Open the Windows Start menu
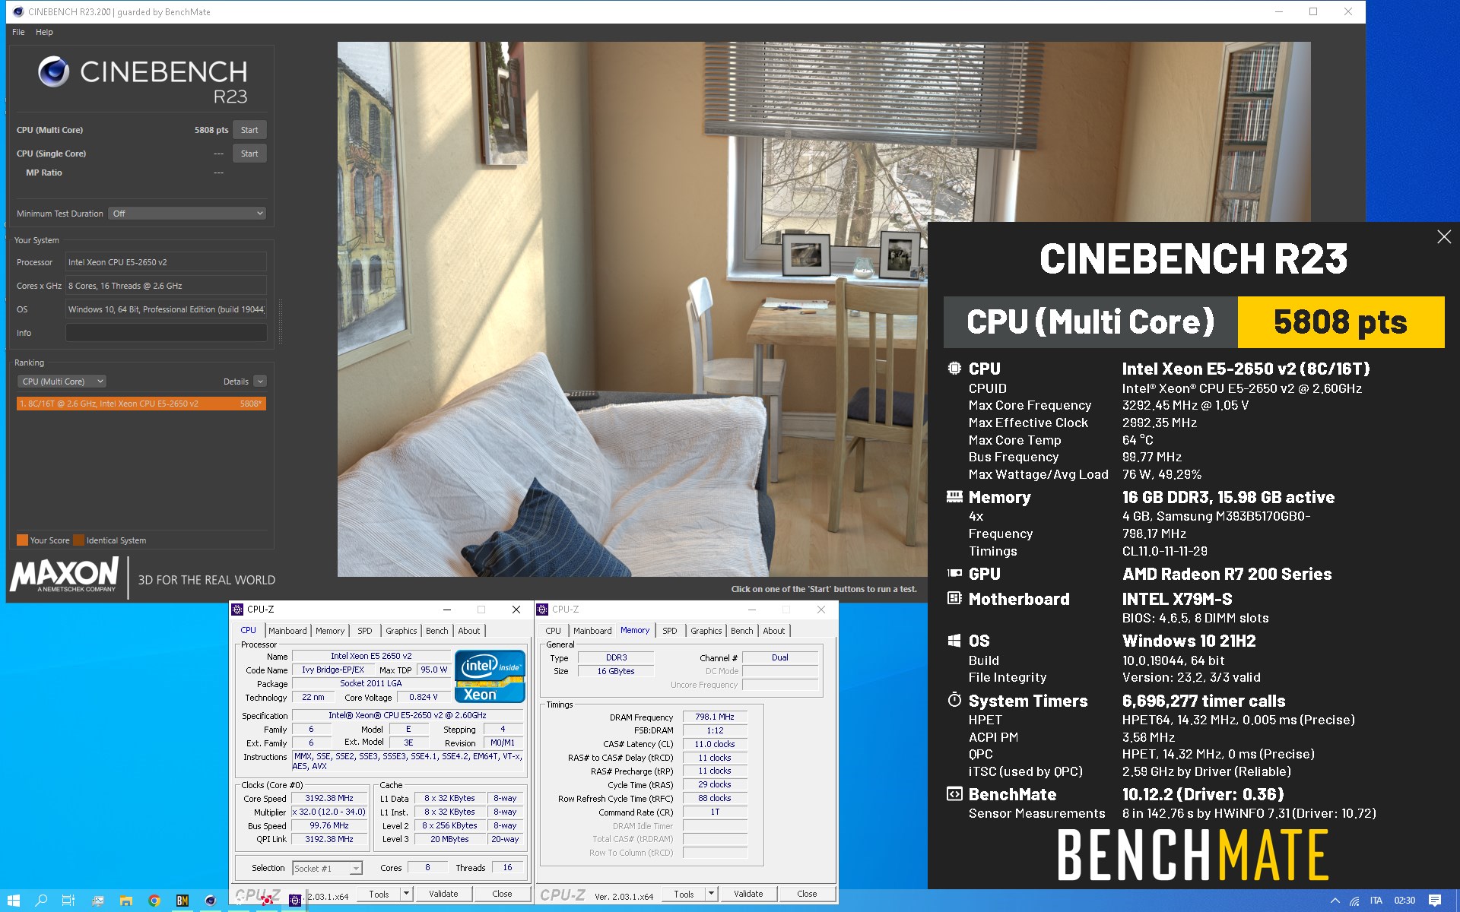Viewport: 1460px width, 912px height. point(14,901)
